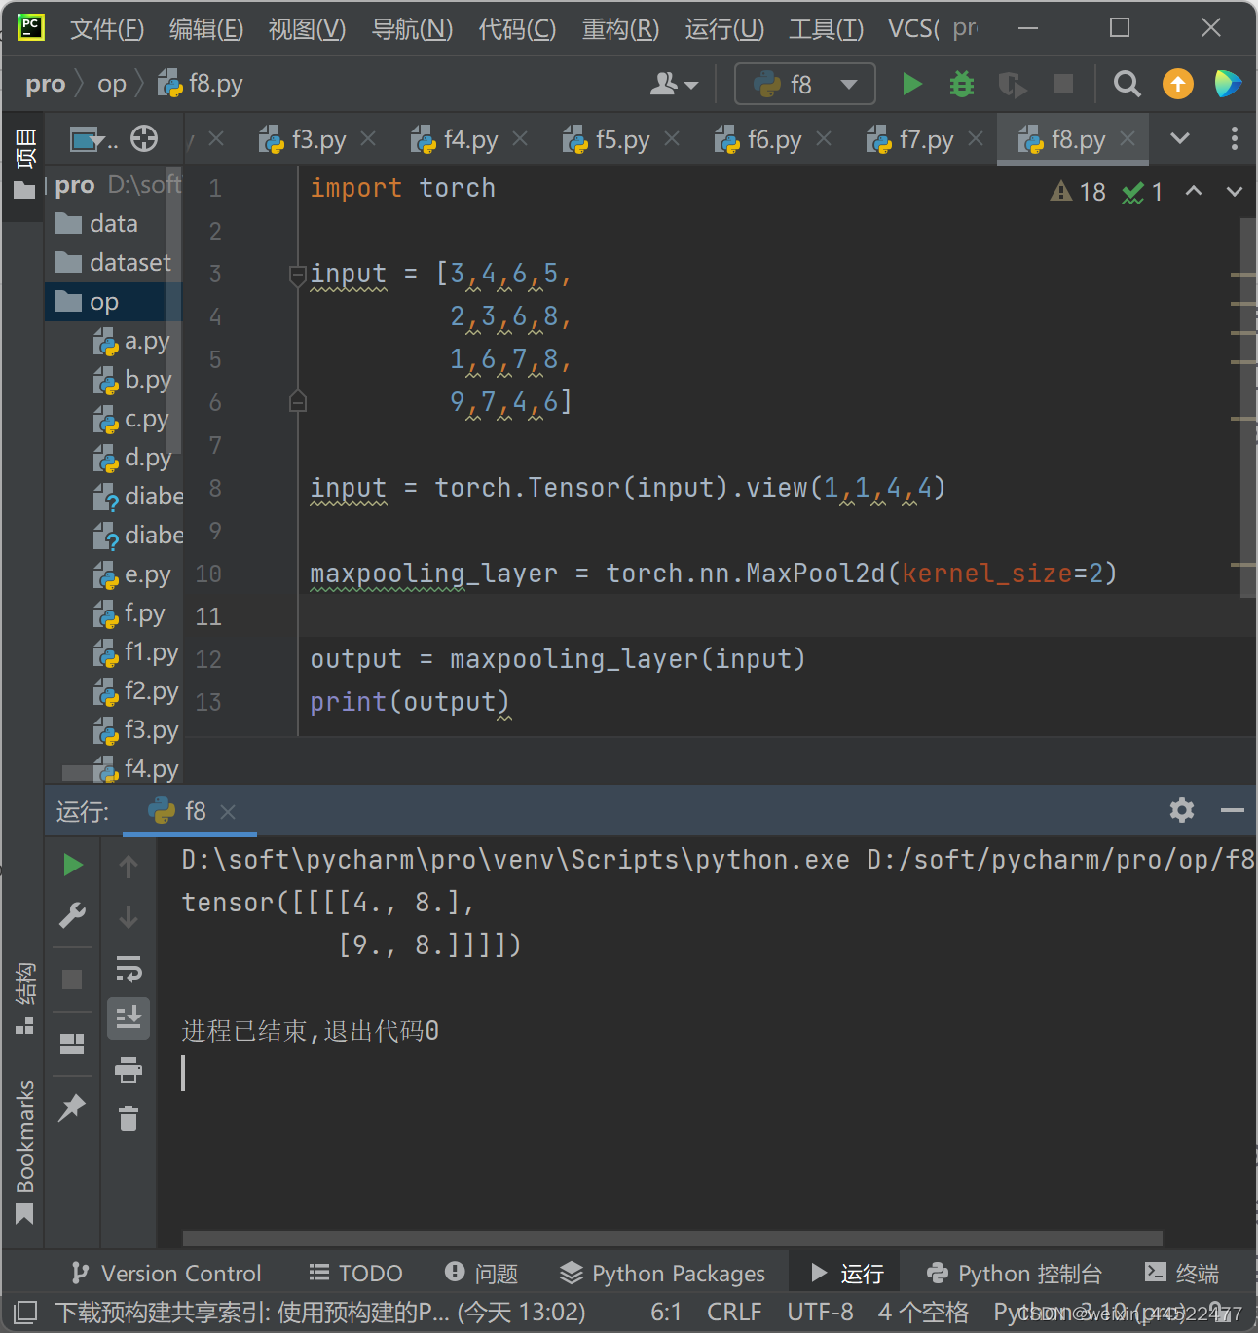This screenshot has width=1258, height=1333.
Task: Open the TODO tool window
Action: [x=355, y=1273]
